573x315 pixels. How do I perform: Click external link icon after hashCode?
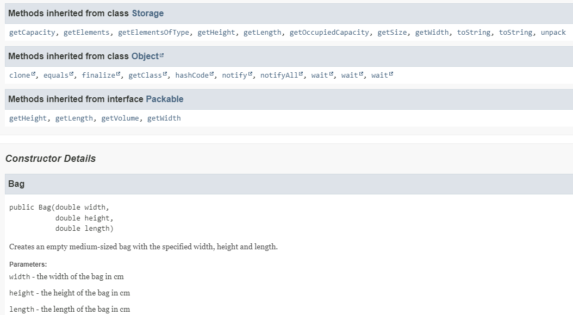click(211, 74)
